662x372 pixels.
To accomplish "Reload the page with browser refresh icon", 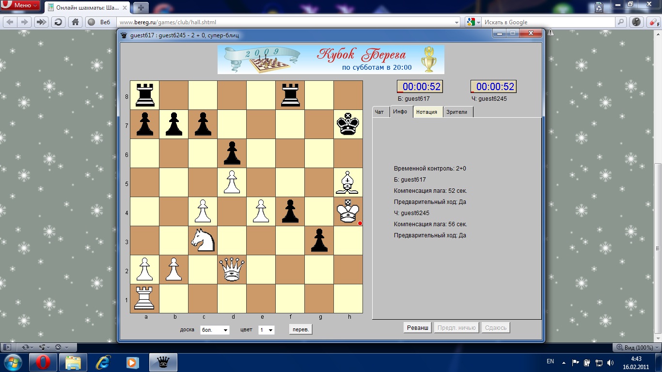I will (58, 22).
